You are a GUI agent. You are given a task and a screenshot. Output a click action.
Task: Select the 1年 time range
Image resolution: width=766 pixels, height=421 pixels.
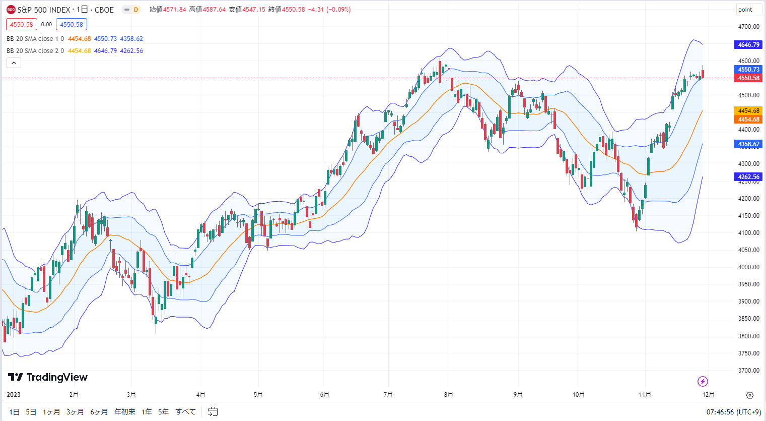147,412
